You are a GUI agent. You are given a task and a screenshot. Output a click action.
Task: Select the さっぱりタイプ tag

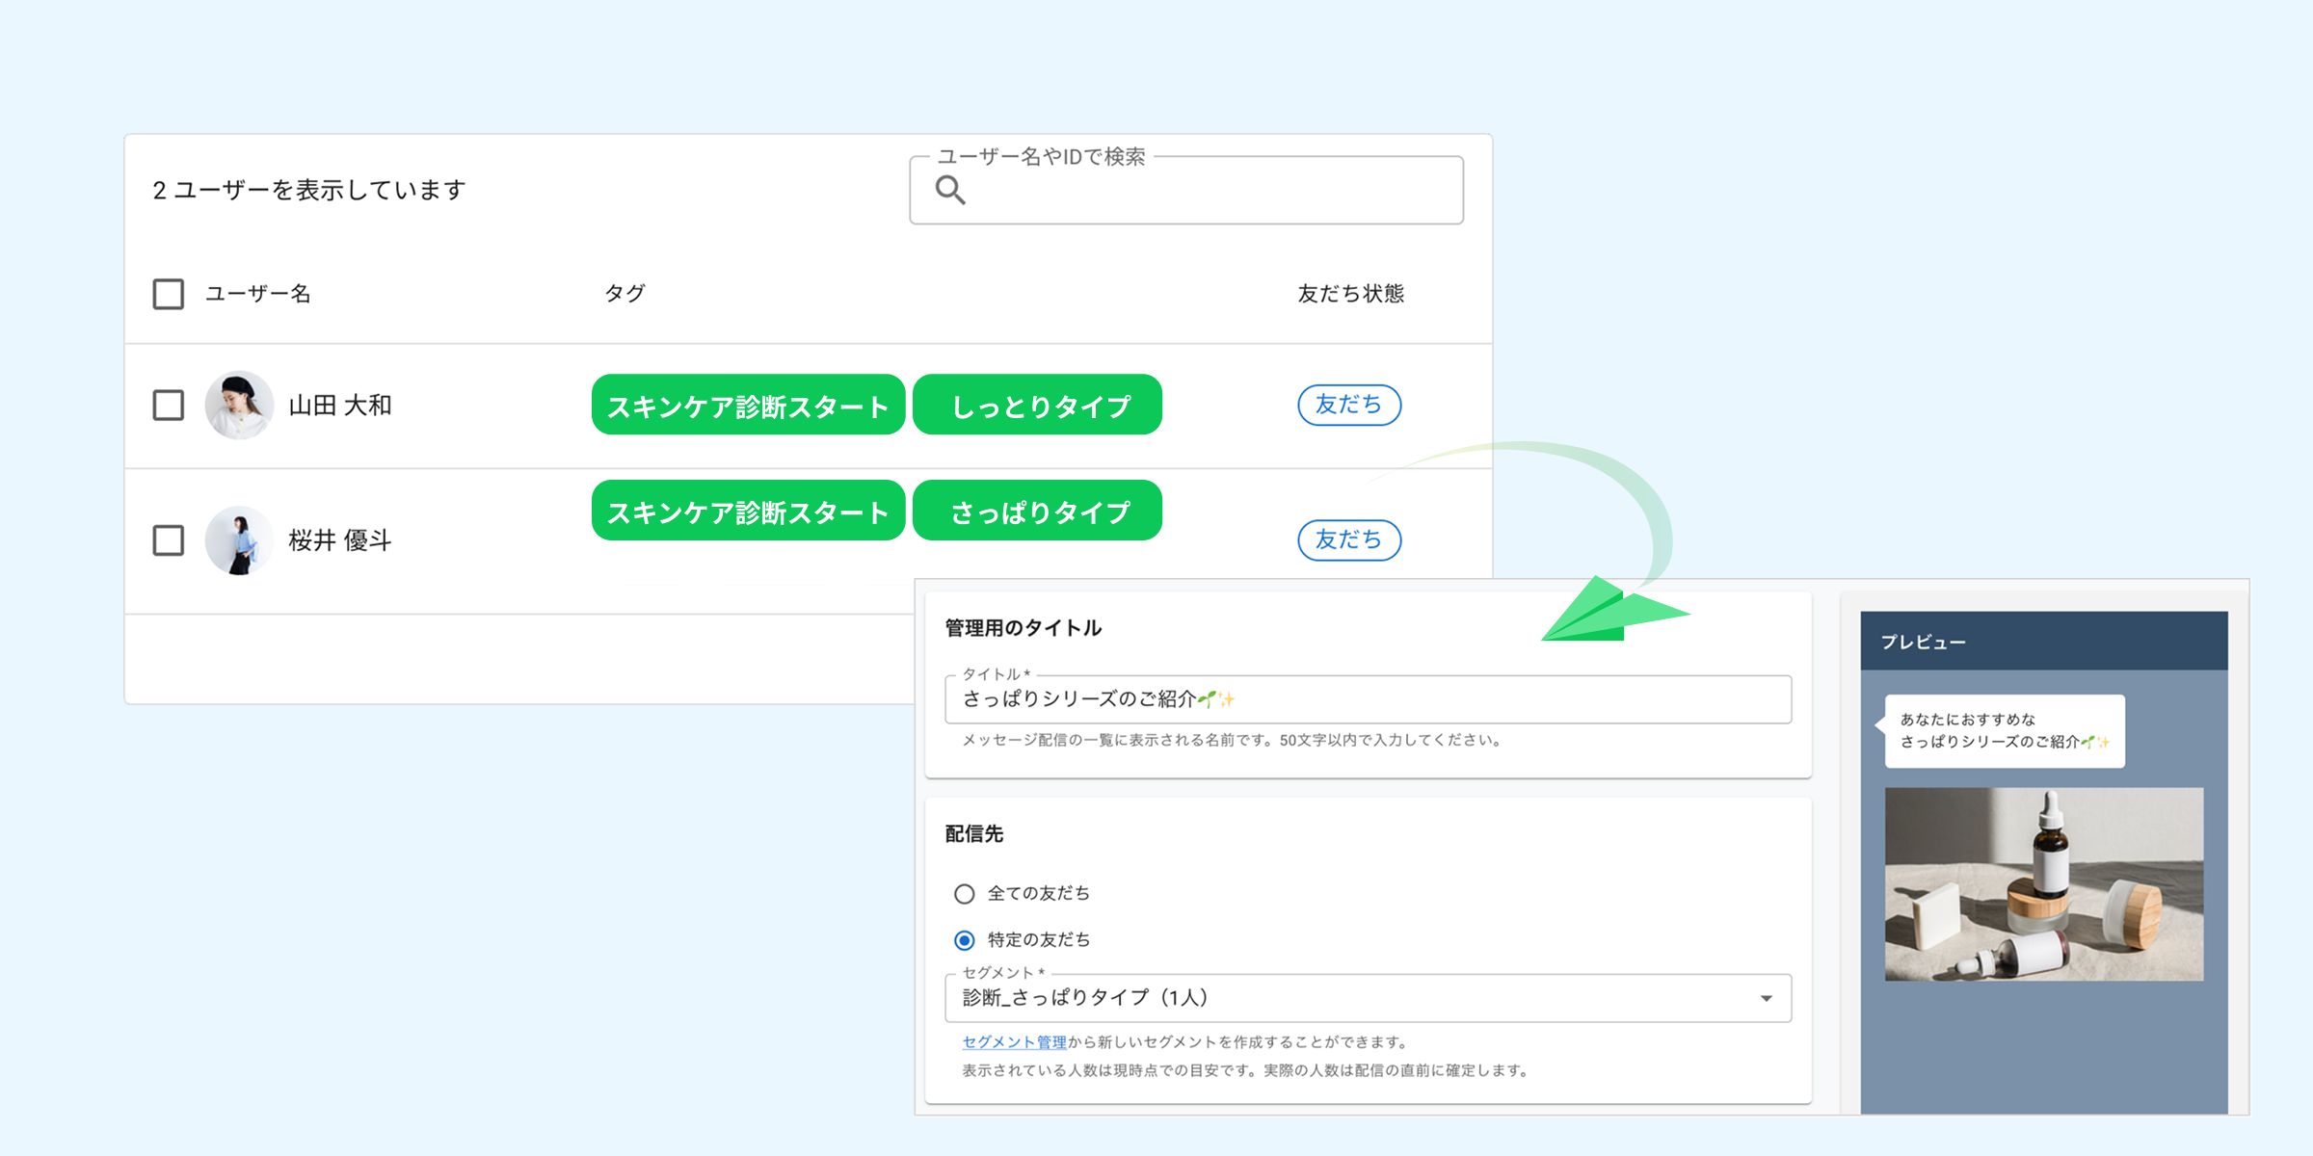[x=1037, y=510]
